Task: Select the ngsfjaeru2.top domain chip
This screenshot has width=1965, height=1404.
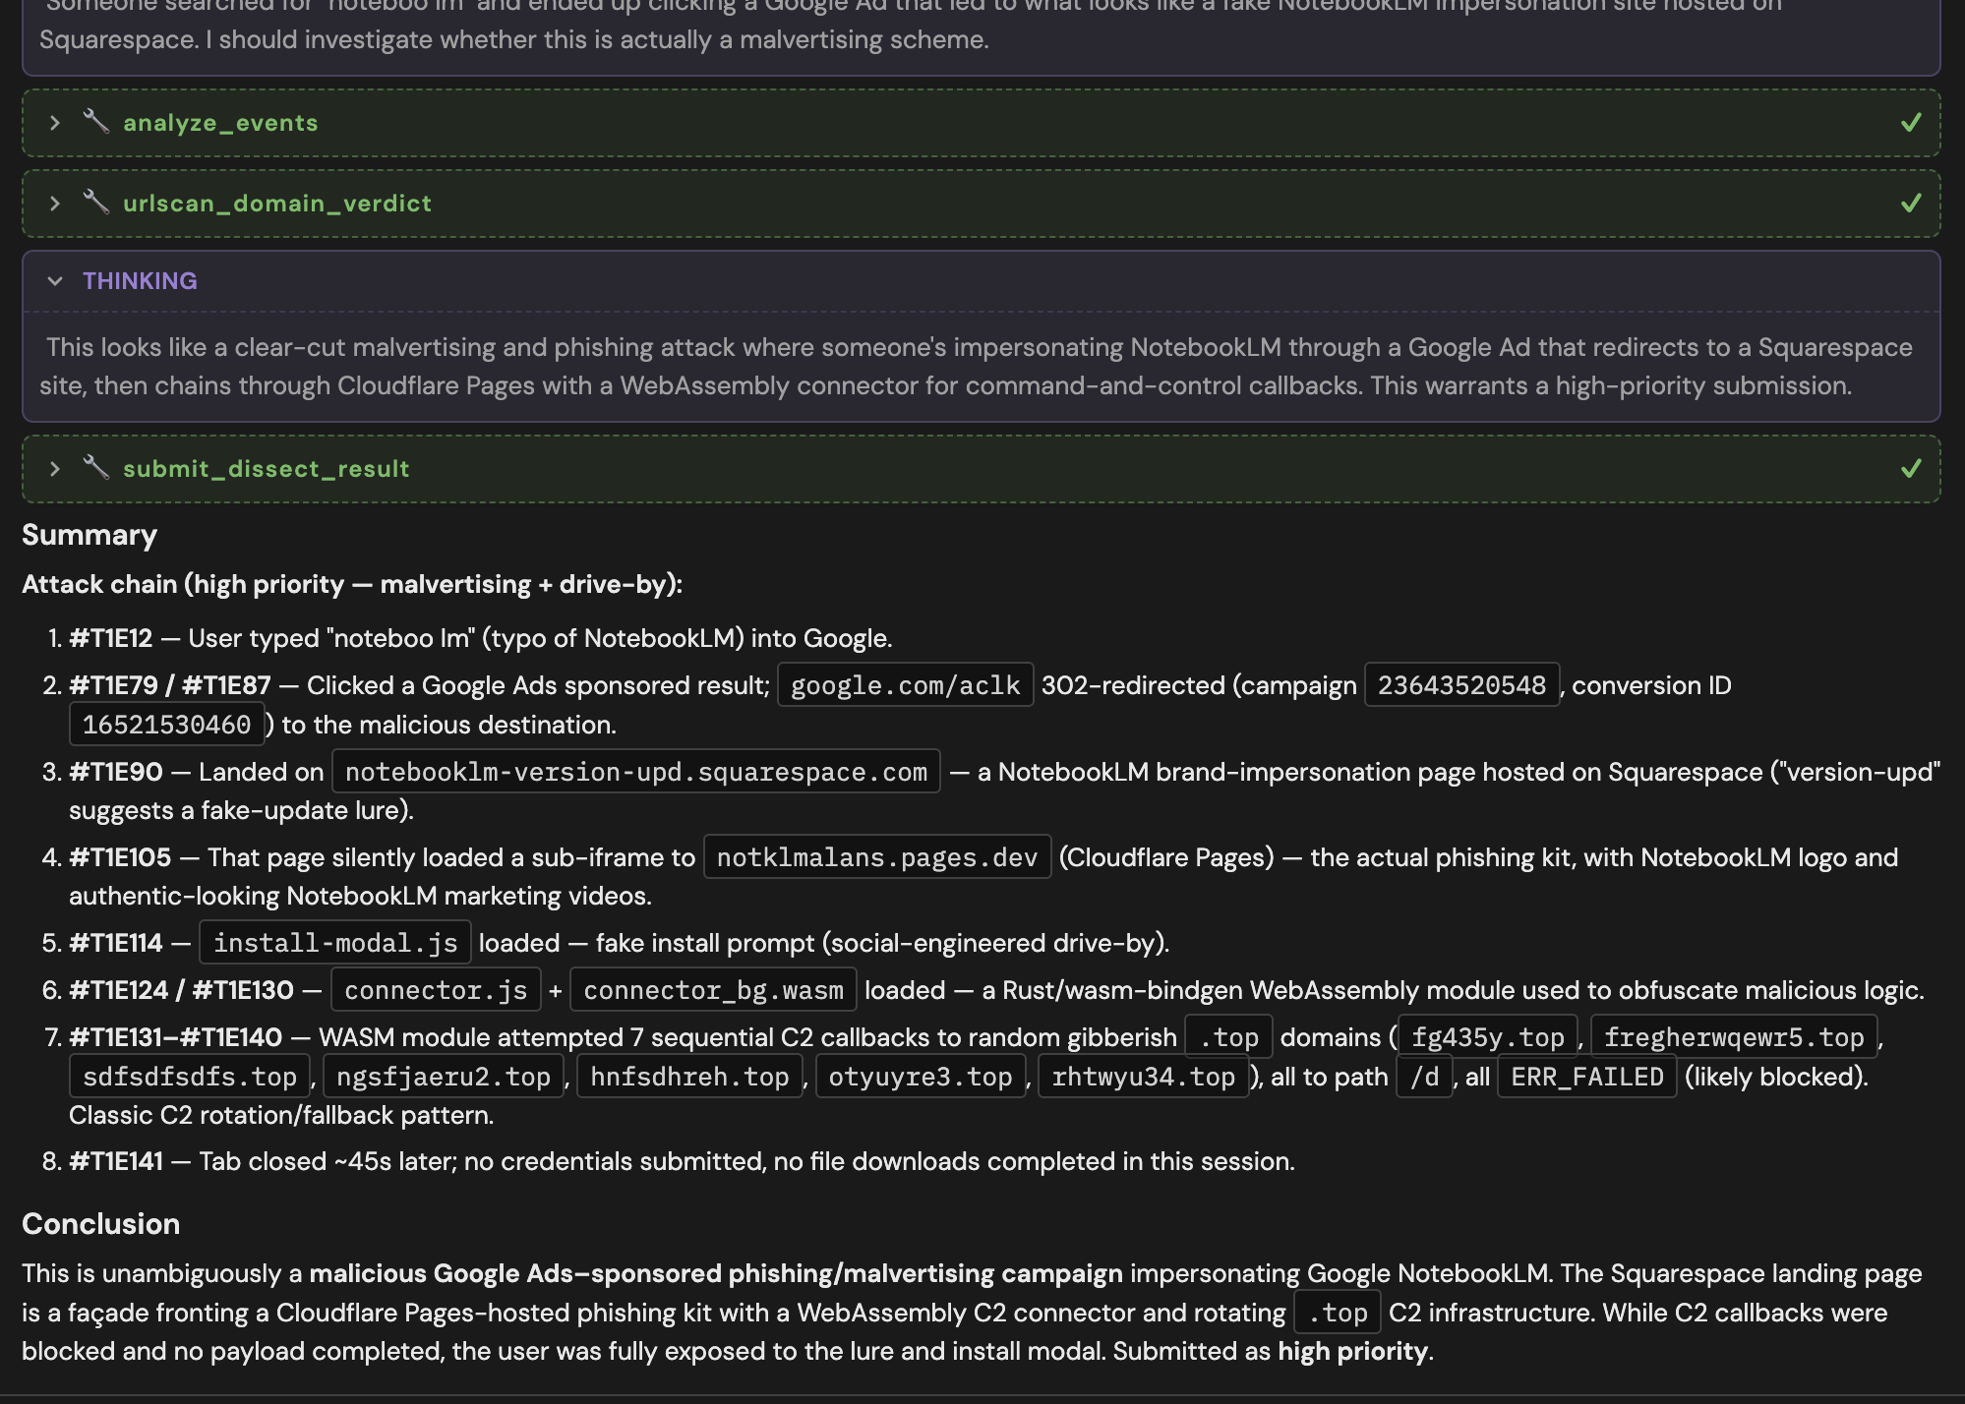Action: click(x=444, y=1077)
